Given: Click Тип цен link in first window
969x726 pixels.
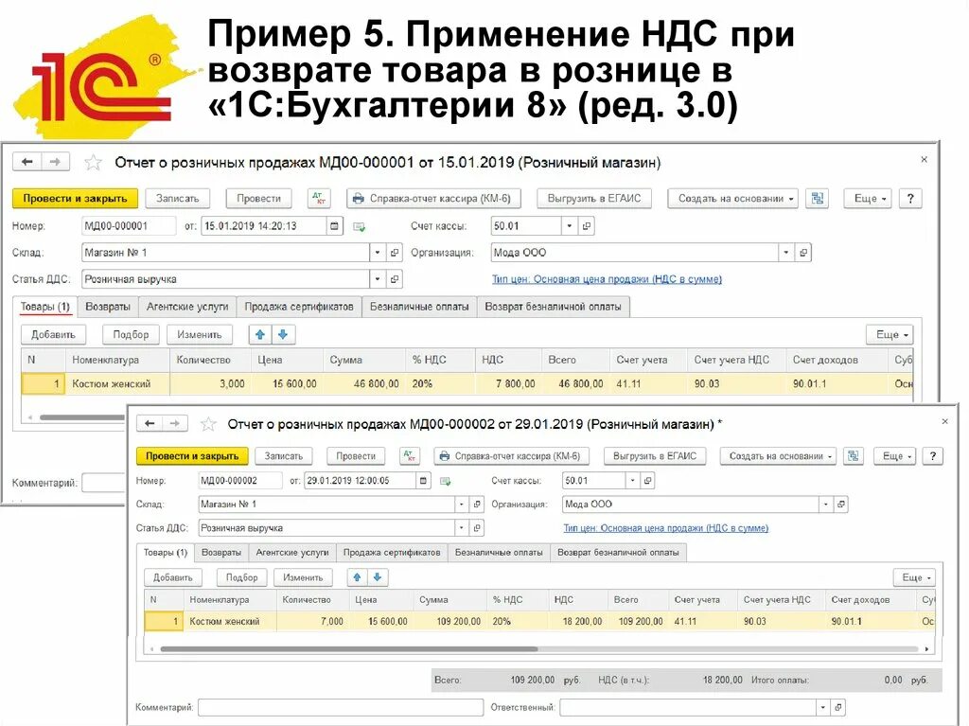Looking at the screenshot, I should 607,279.
